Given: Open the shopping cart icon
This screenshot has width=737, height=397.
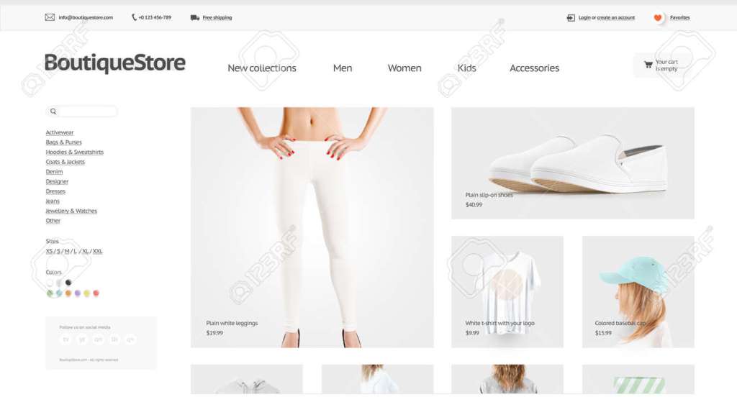Looking at the screenshot, I should click(x=648, y=65).
